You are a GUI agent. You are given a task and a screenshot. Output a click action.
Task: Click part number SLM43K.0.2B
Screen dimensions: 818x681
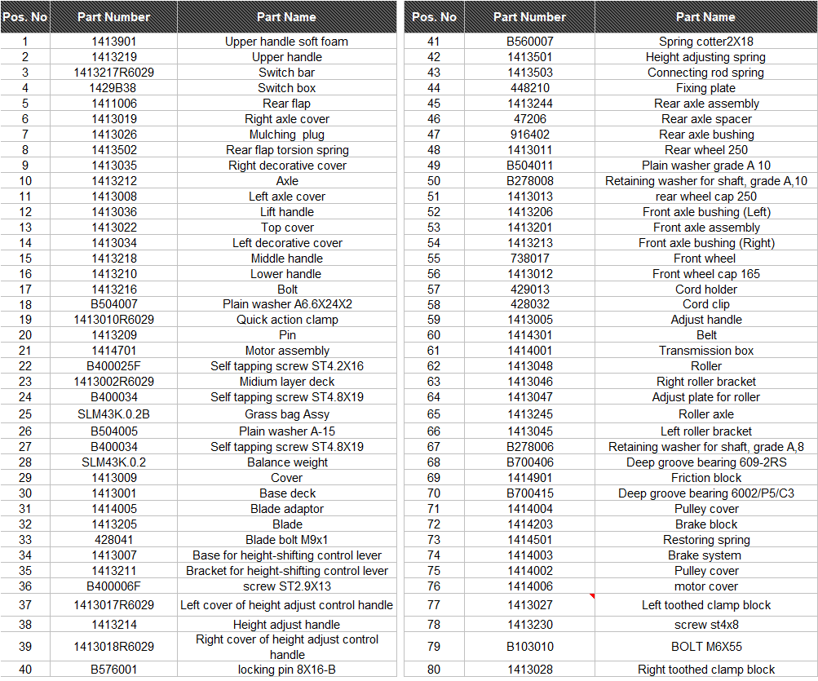[113, 414]
